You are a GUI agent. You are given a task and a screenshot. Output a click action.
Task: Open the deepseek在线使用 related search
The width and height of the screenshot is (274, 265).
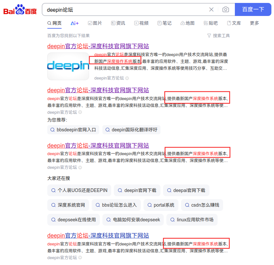(x=74, y=220)
